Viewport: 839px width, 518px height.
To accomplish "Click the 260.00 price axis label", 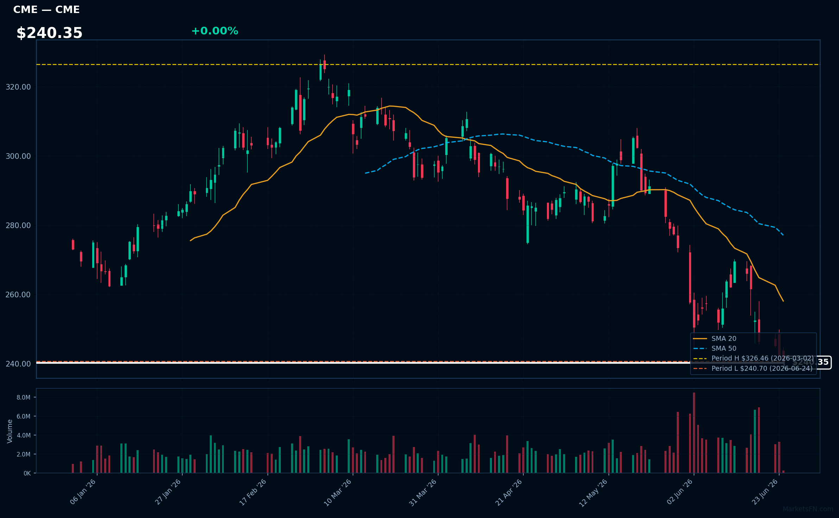I will tap(18, 295).
